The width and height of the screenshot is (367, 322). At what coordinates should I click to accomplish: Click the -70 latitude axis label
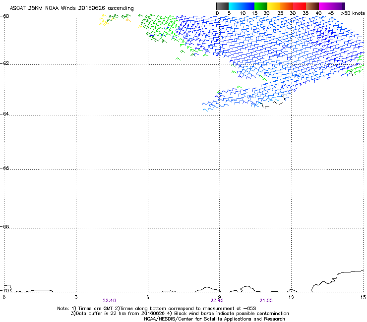point(4,290)
